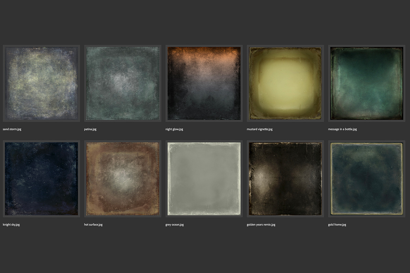Select the golden years remix thumbnail
Image resolution: width=410 pixels, height=273 pixels.
(x=285, y=178)
